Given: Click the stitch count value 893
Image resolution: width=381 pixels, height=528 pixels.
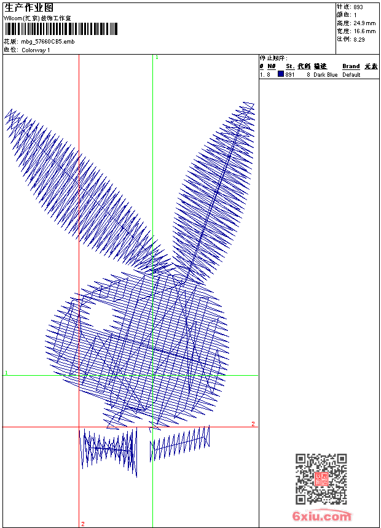Looking at the screenshot, I should [x=358, y=7].
